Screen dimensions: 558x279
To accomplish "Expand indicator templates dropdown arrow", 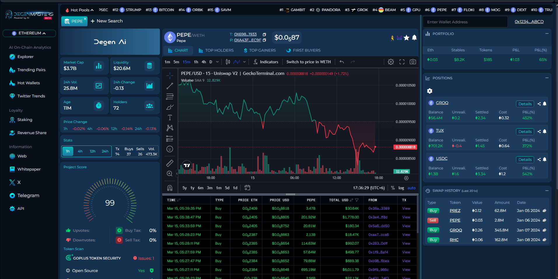I will coord(244,62).
